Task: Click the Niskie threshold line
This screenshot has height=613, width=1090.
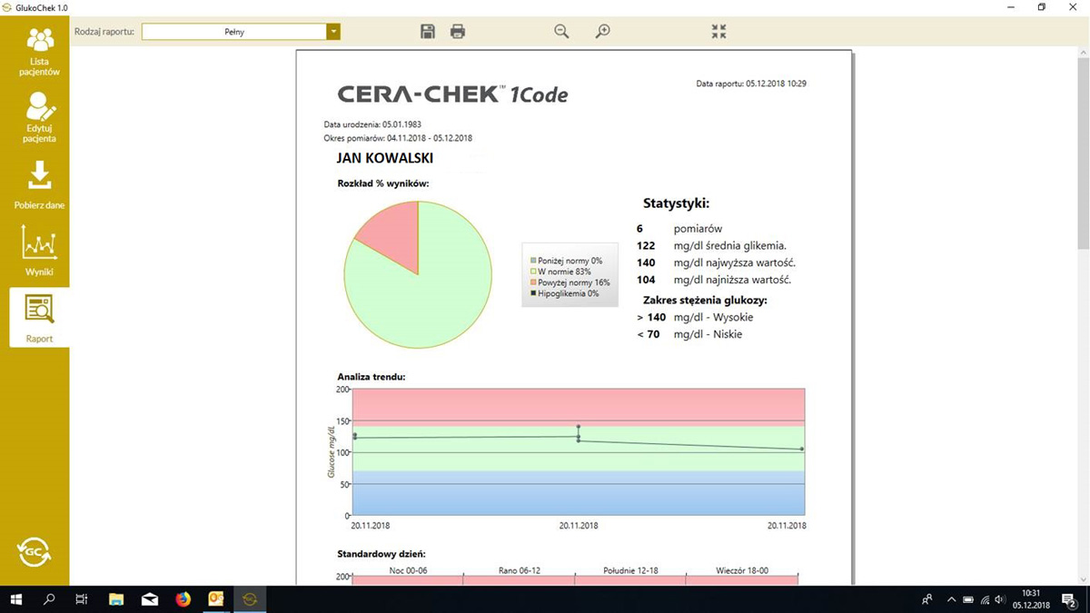Action: coord(689,334)
